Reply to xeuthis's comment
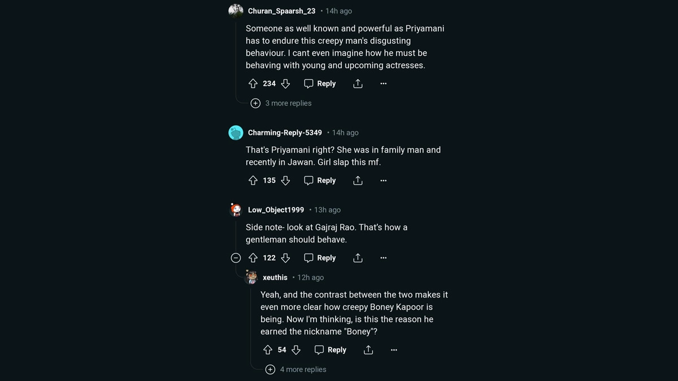The width and height of the screenshot is (678, 381). (x=331, y=350)
